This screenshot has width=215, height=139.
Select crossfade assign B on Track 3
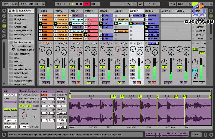[x=78, y=83]
